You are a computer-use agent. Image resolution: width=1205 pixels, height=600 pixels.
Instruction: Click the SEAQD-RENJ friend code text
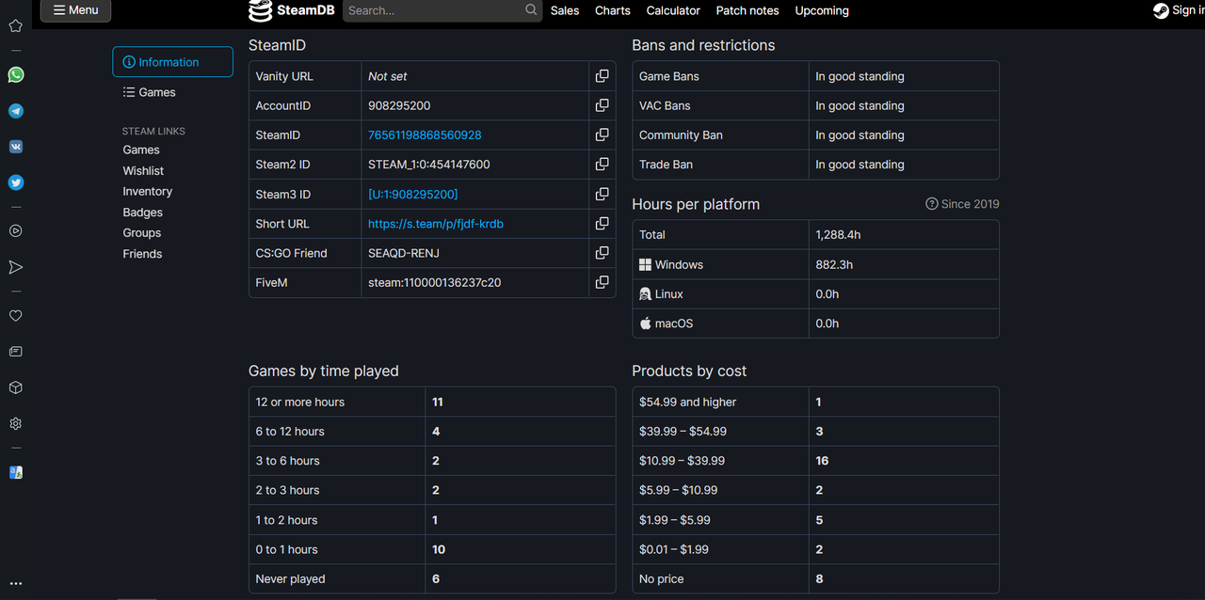404,252
